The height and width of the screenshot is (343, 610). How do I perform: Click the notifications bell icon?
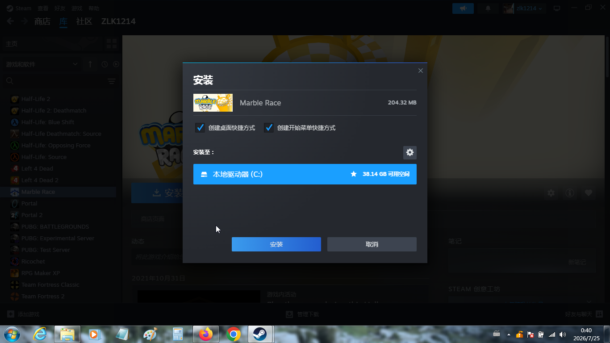(x=488, y=8)
